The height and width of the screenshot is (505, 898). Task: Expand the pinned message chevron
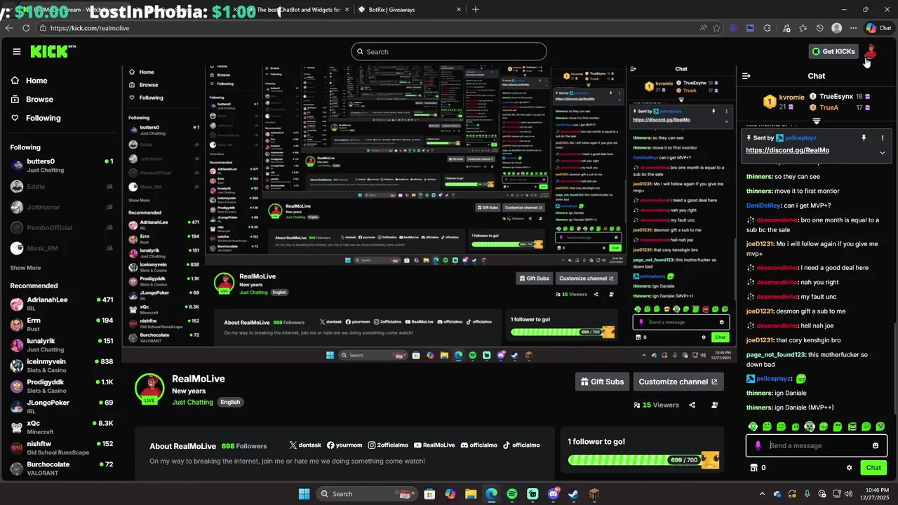(883, 152)
